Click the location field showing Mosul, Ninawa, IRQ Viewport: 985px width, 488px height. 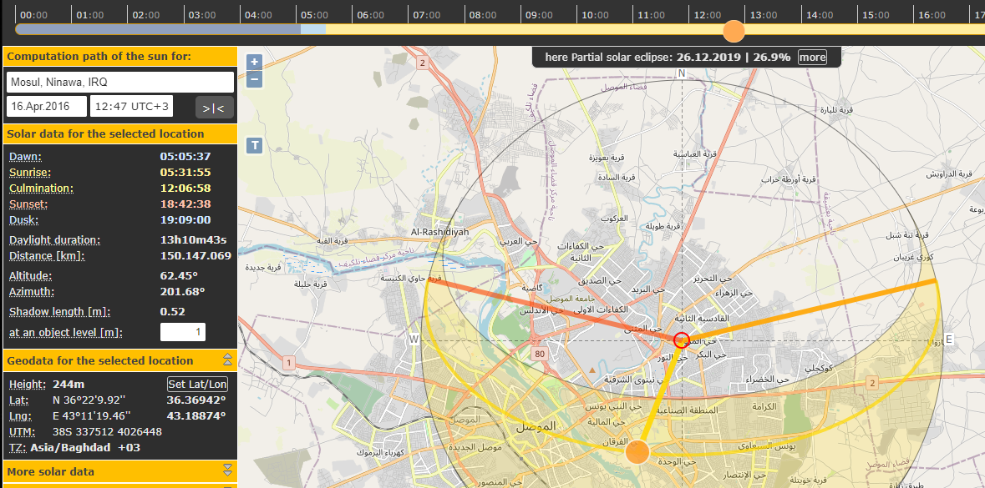(x=120, y=82)
